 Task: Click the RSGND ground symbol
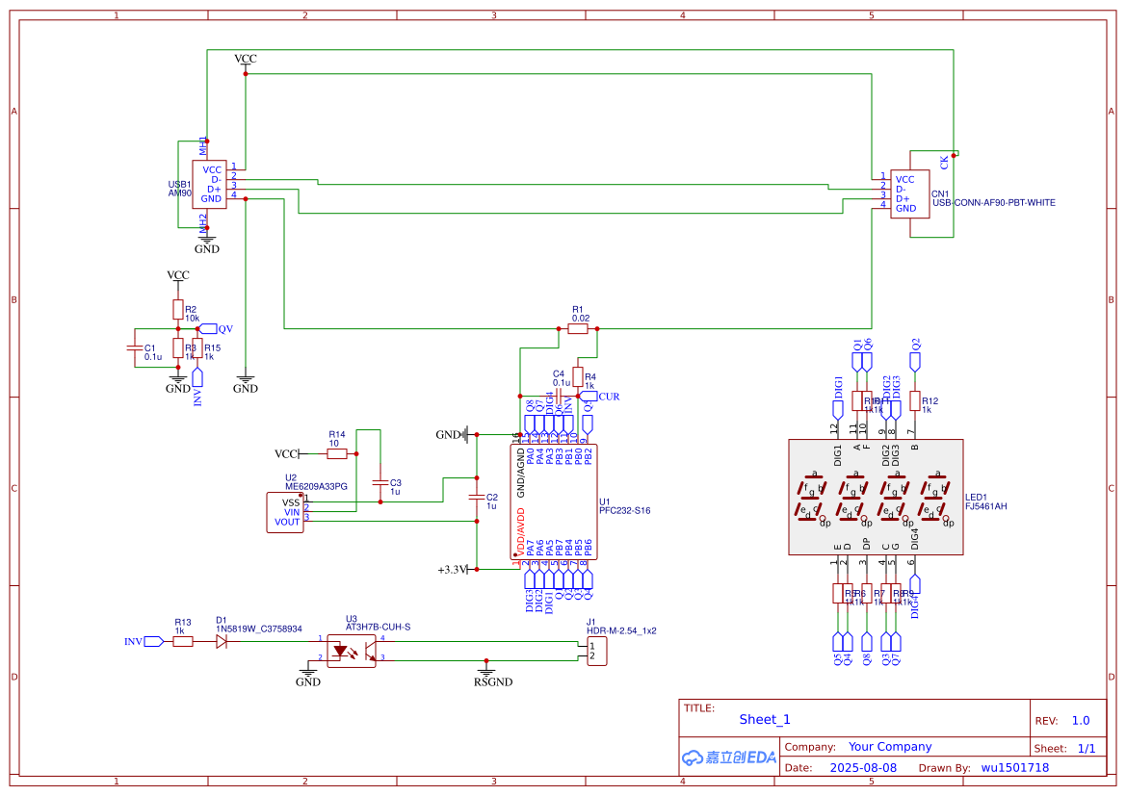(x=486, y=673)
